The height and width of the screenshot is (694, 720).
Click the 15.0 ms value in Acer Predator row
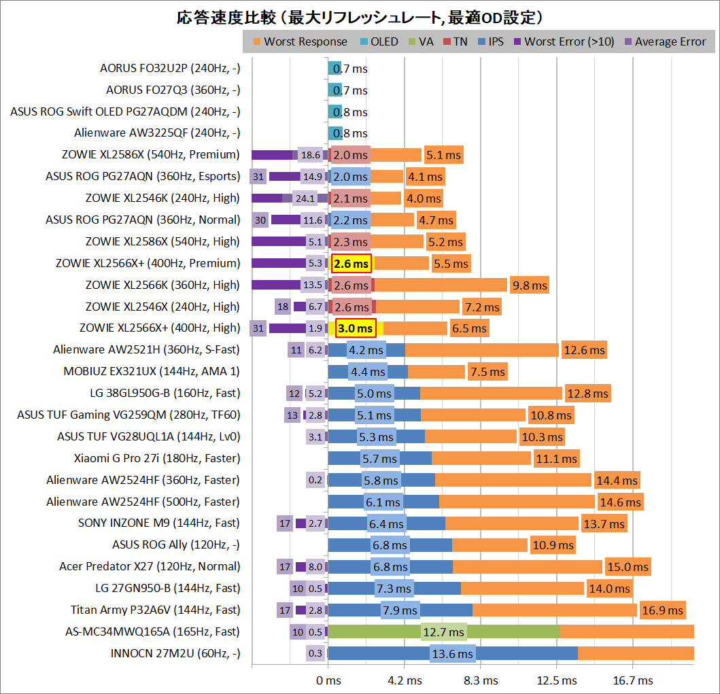[628, 568]
